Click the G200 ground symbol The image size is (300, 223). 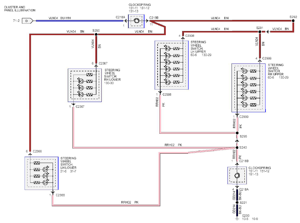pyautogui.click(x=237, y=219)
